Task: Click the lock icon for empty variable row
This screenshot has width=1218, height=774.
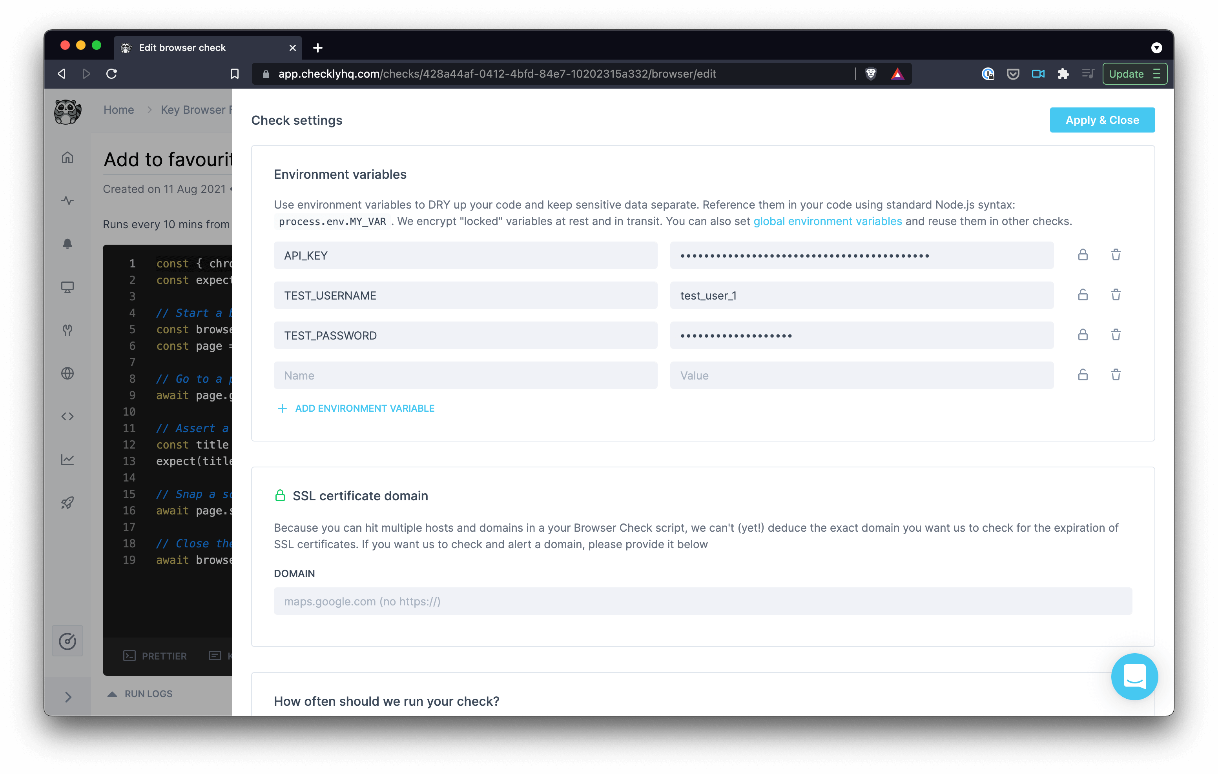Action: tap(1082, 375)
